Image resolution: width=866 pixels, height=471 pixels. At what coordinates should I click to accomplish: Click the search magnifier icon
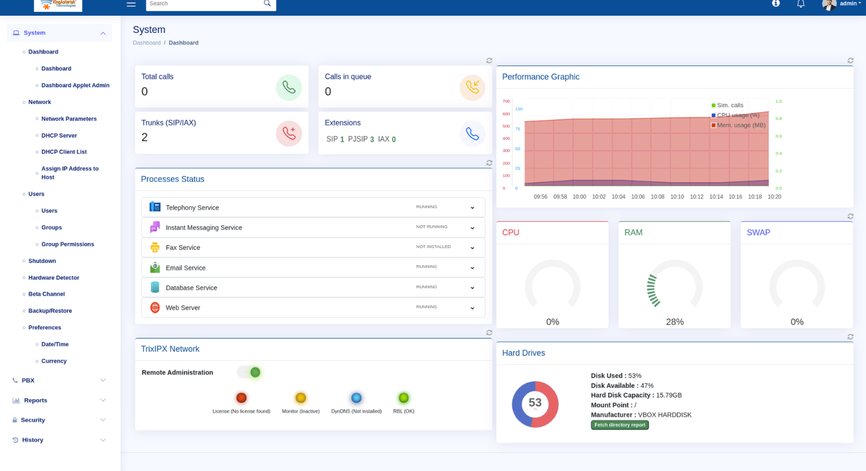[x=267, y=4]
